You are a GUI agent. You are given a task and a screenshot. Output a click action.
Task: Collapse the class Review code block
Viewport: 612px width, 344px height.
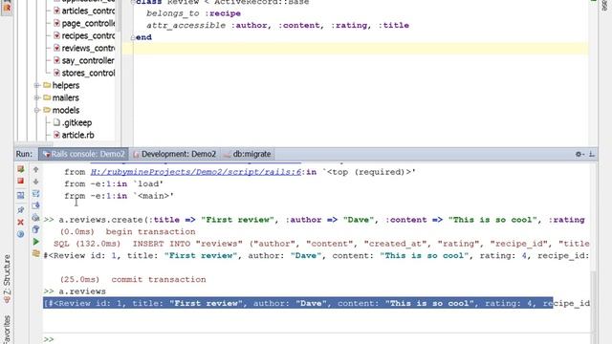[133, 2]
